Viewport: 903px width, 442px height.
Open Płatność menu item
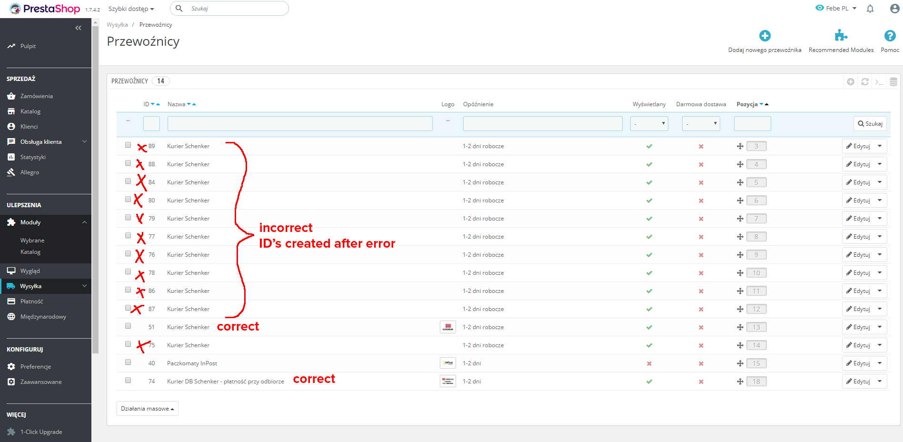click(x=31, y=301)
